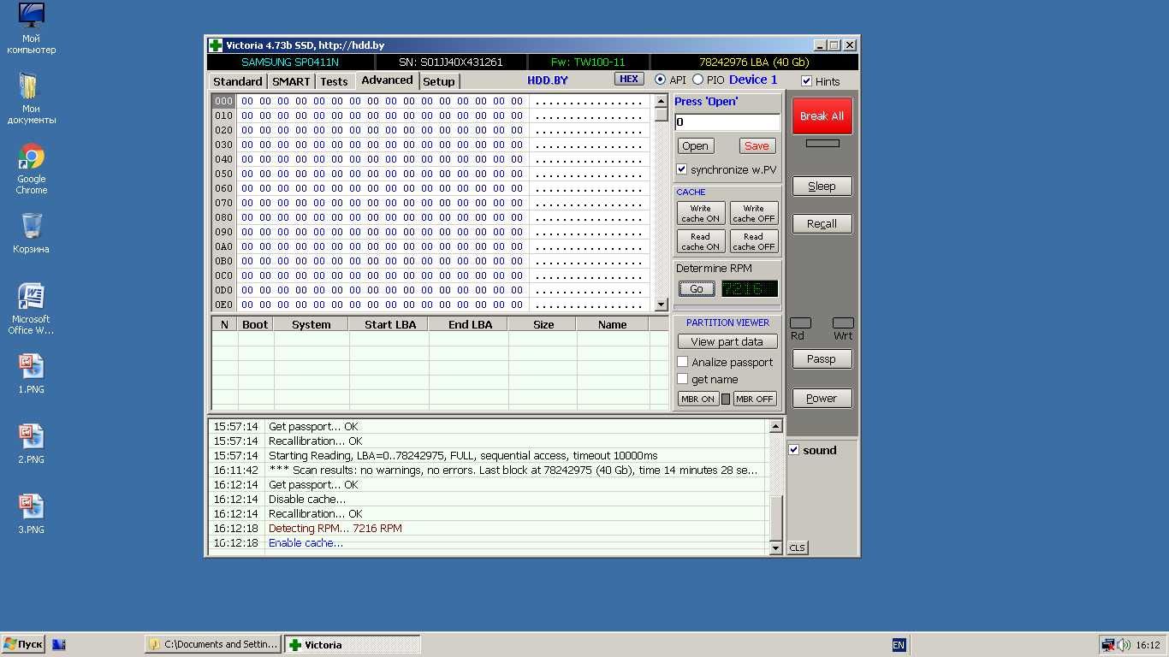This screenshot has height=657, width=1169.
Task: Click network icon in system tray
Action: [1108, 645]
